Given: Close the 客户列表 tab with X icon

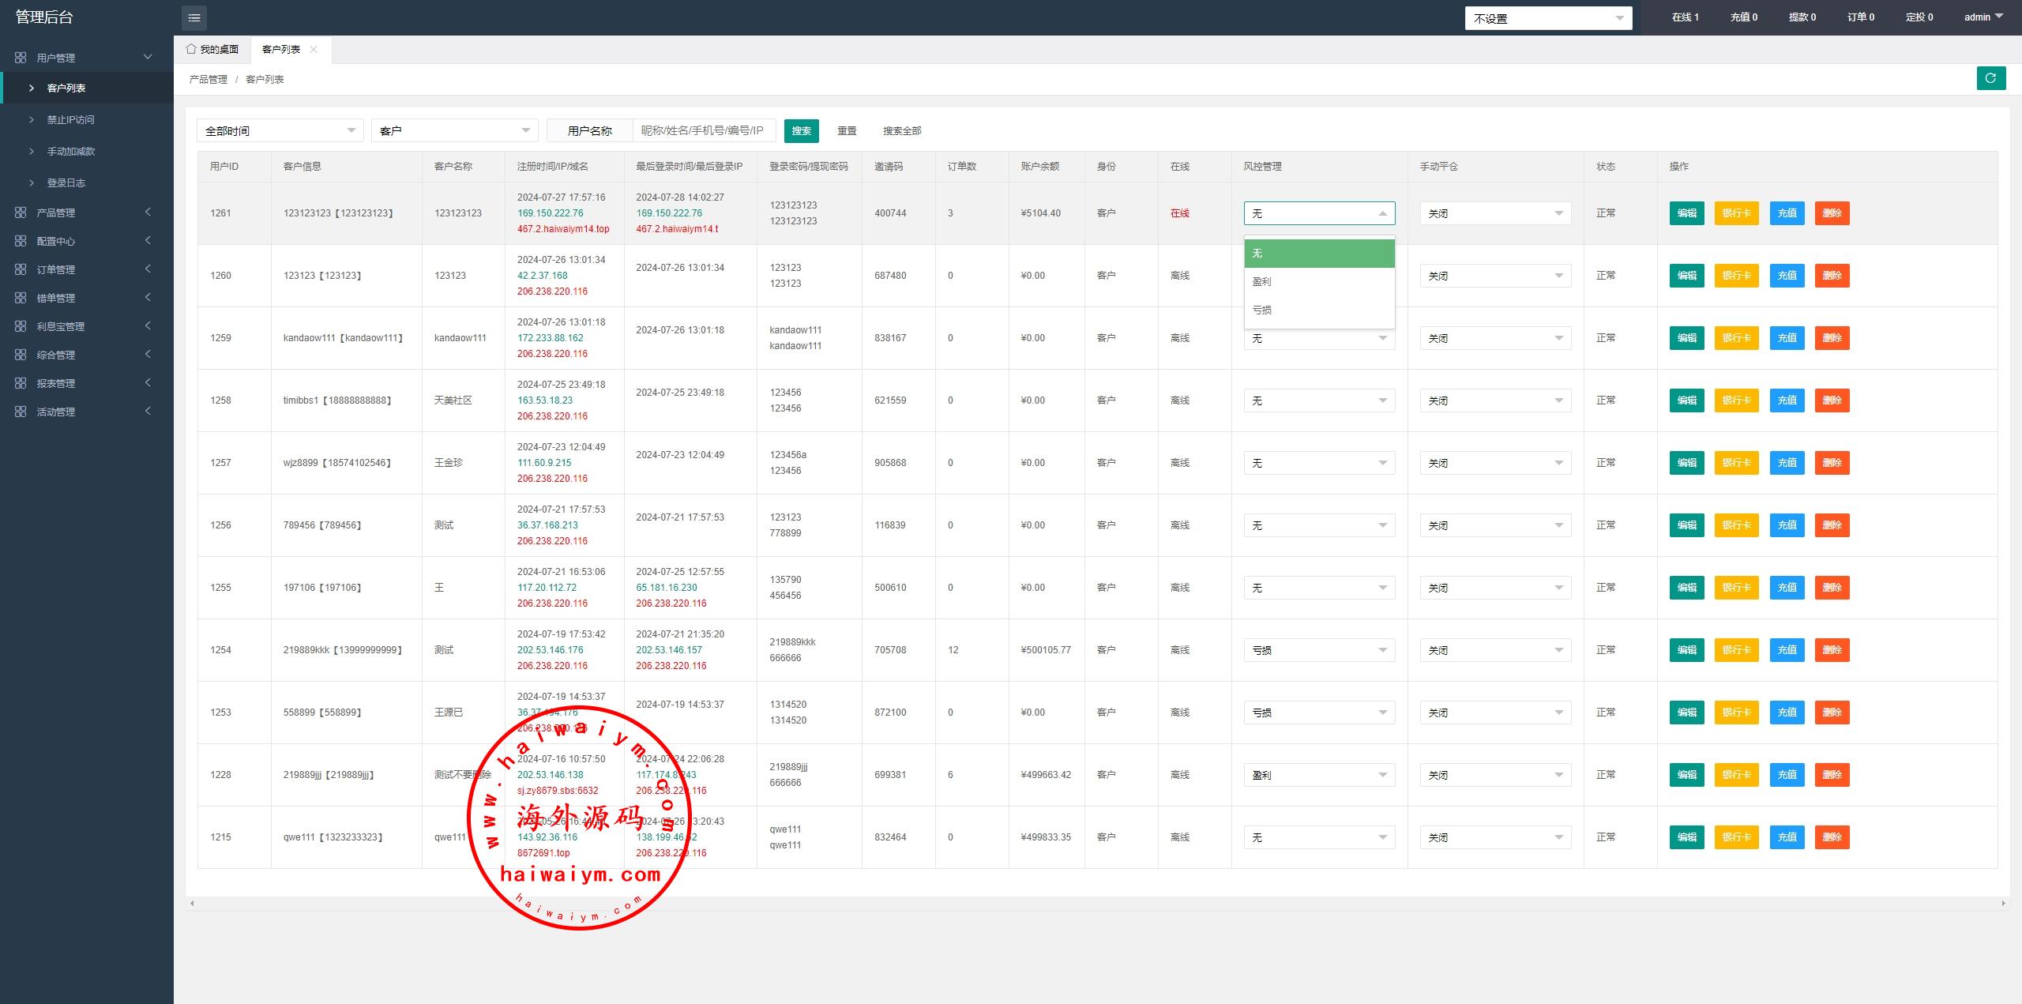Looking at the screenshot, I should [314, 49].
